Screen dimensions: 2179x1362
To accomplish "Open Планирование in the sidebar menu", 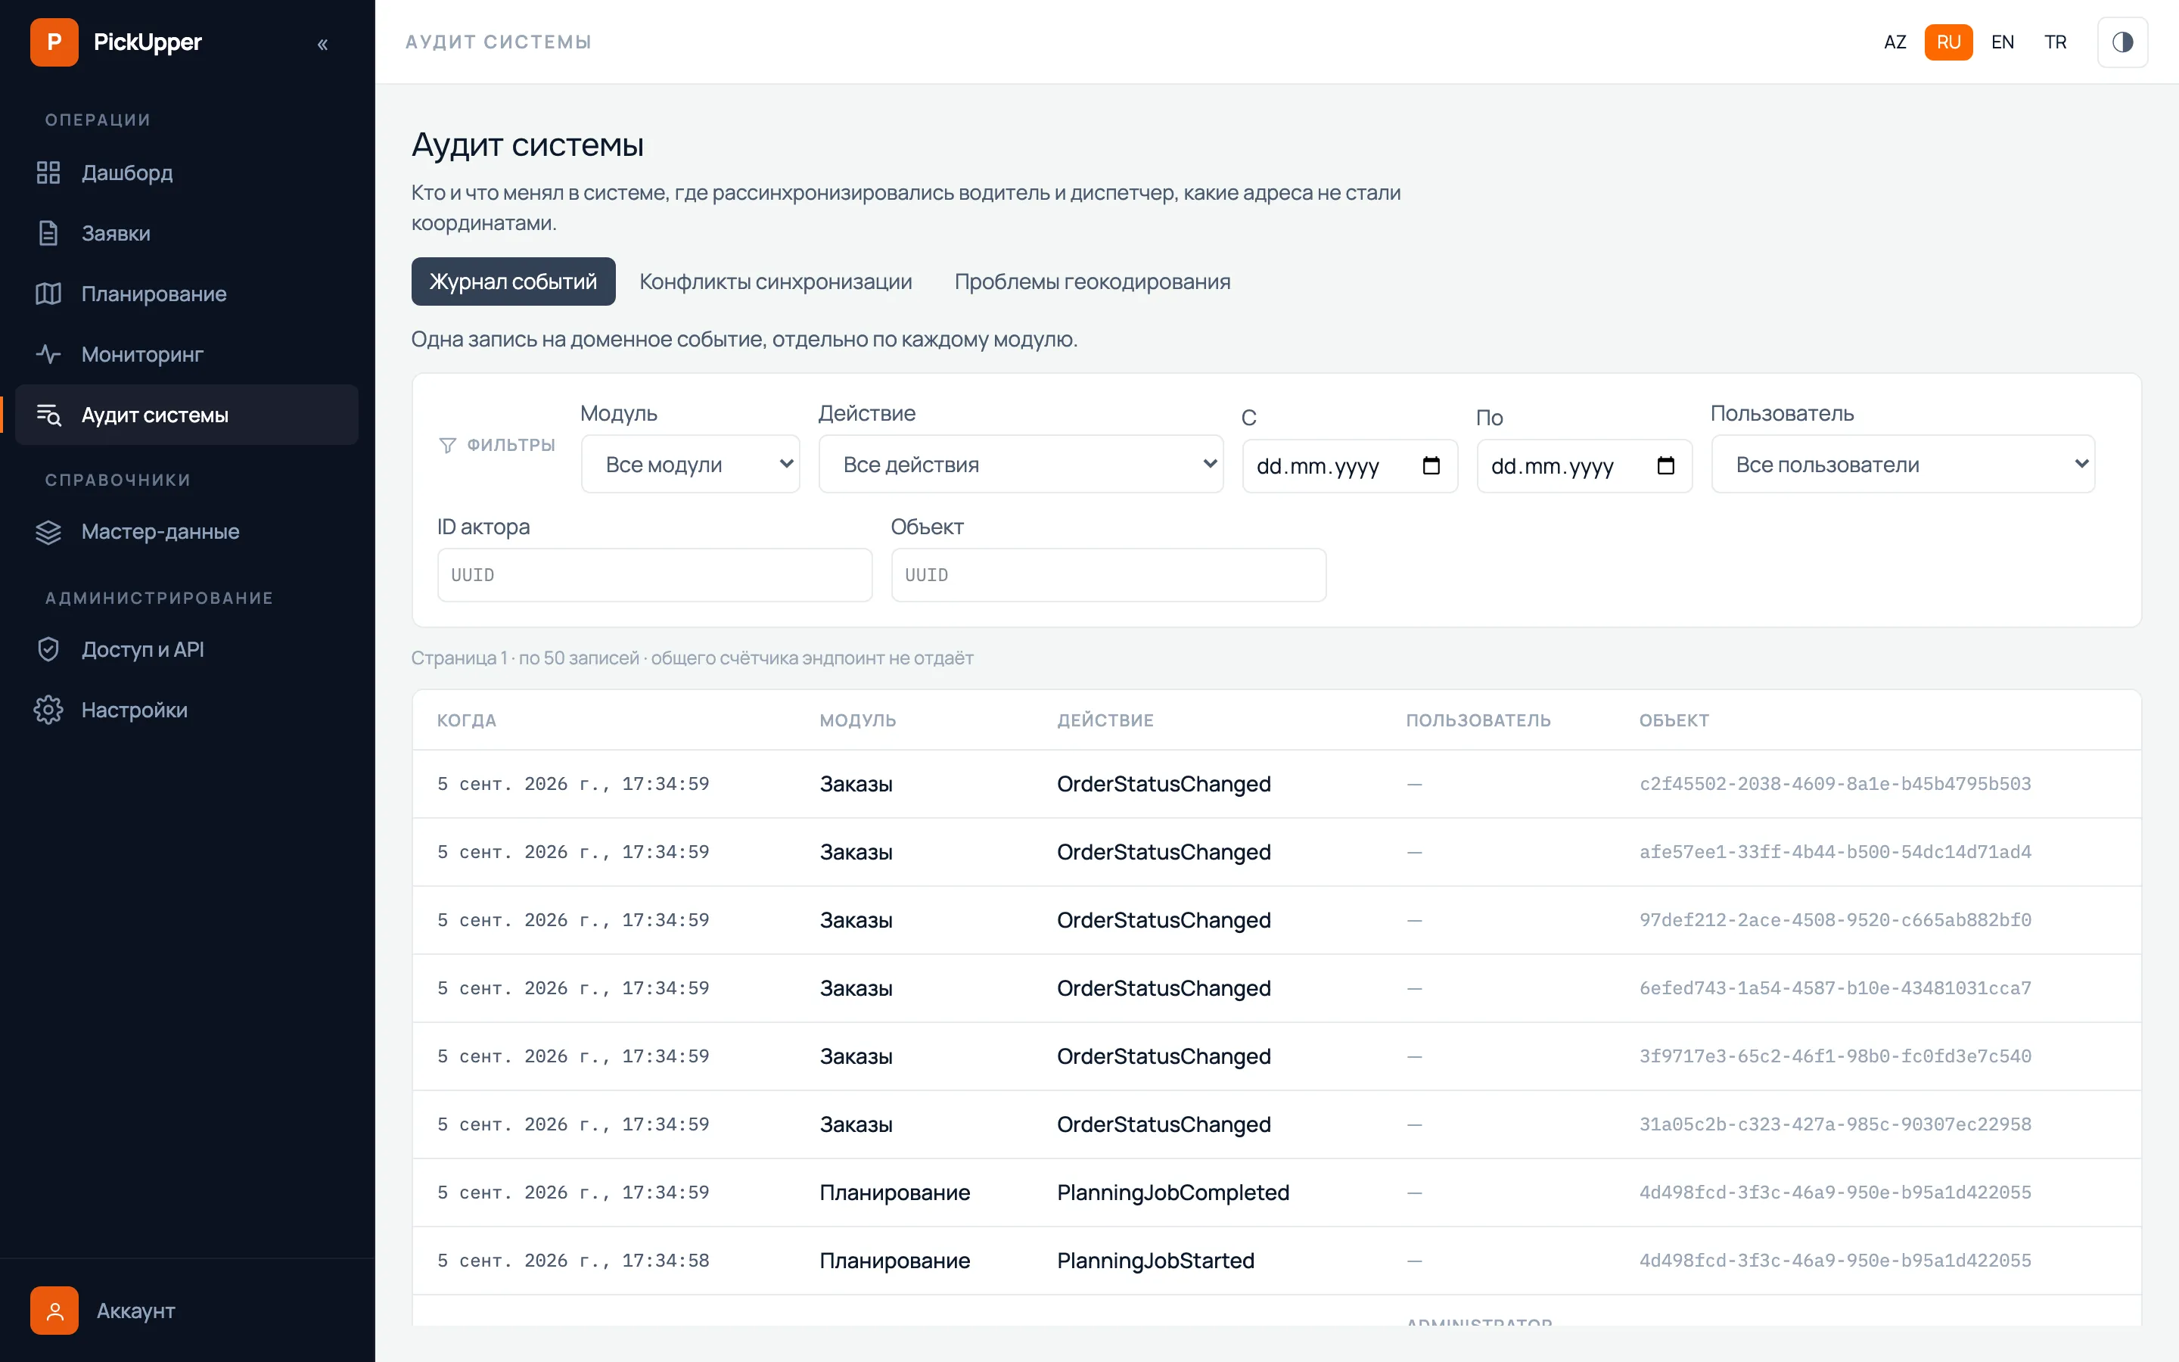I will pos(188,294).
